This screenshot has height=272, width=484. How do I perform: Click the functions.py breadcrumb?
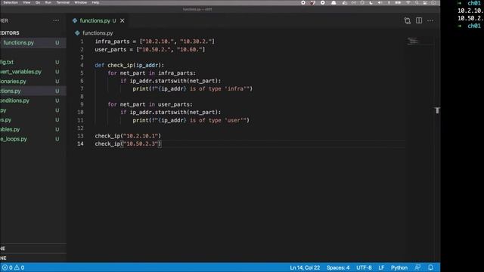click(x=98, y=33)
